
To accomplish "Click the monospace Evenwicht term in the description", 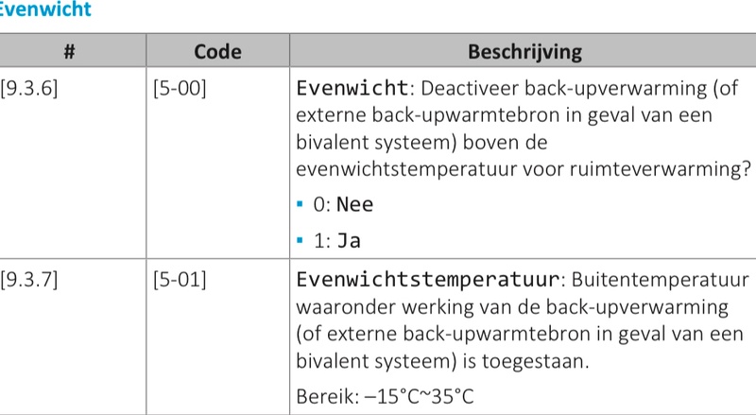I will click(352, 89).
